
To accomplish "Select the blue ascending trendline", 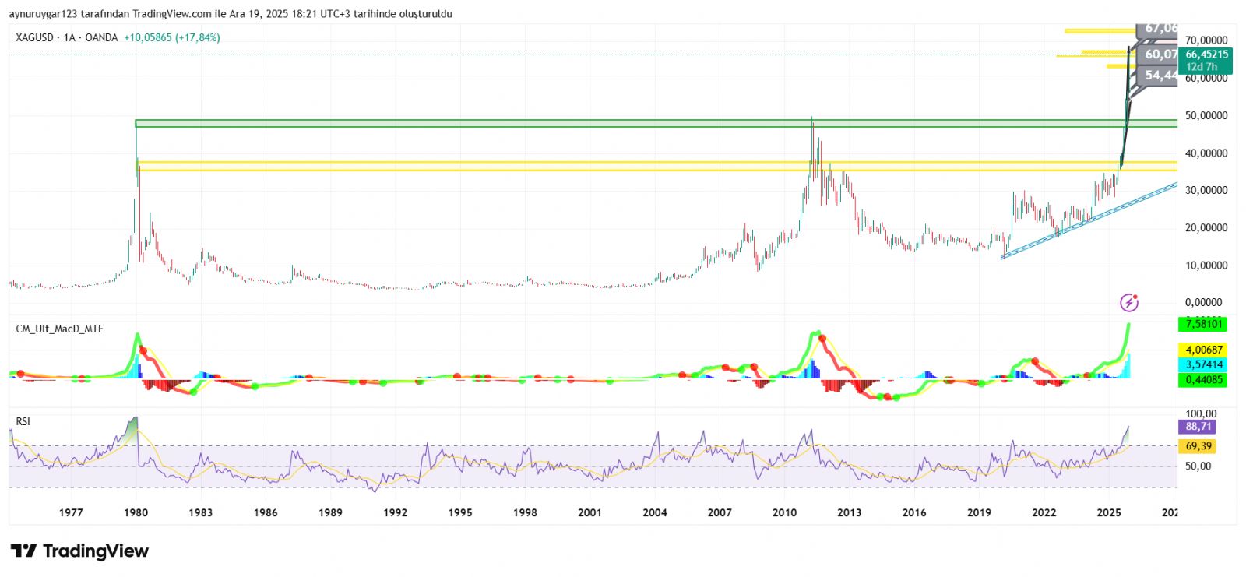I will pyautogui.click(x=1090, y=220).
